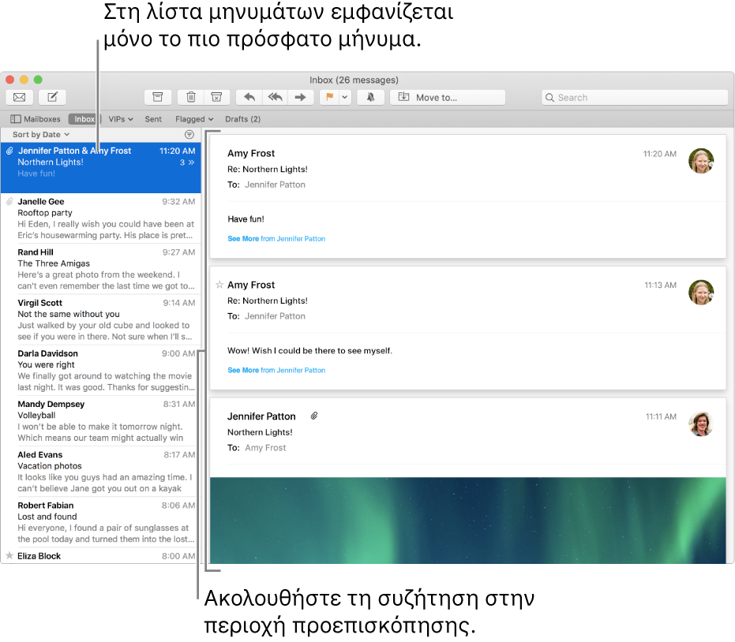Open Robert Fabian's Lost and found message
The height and width of the screenshot is (642, 735).
[x=101, y=521]
